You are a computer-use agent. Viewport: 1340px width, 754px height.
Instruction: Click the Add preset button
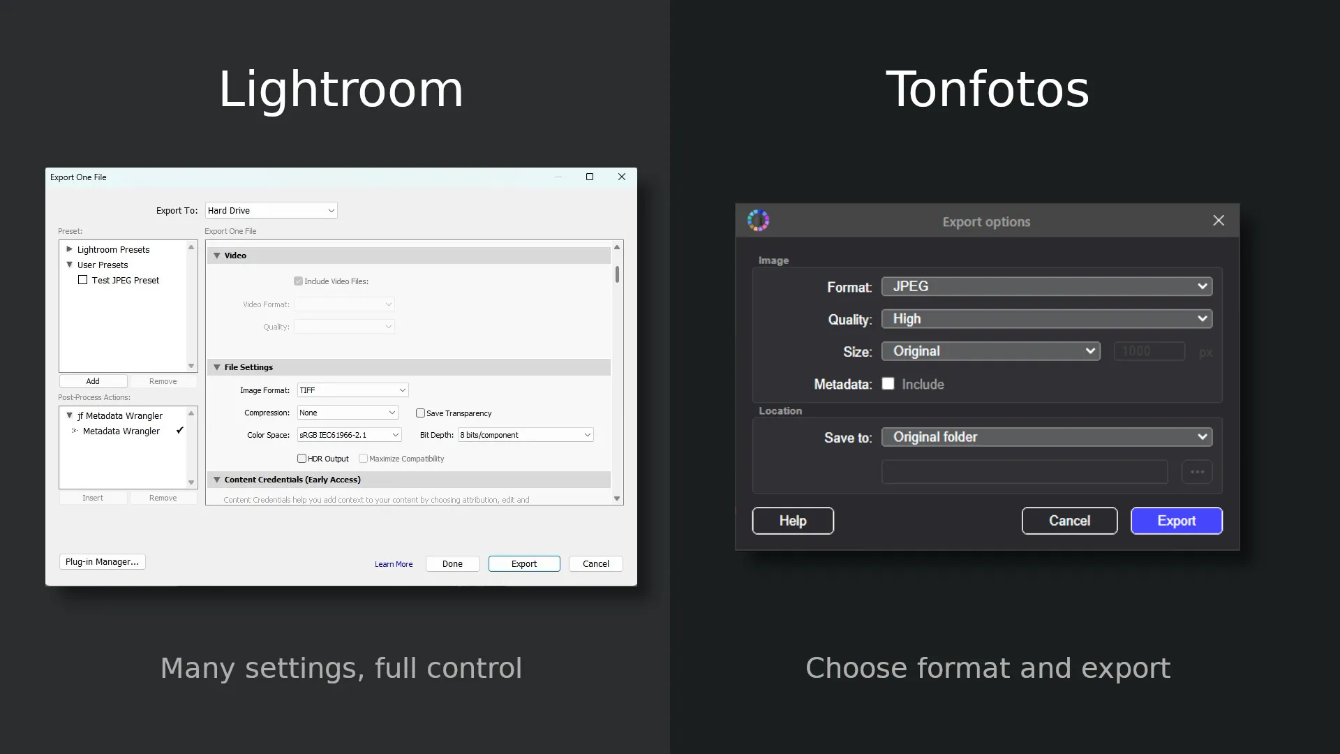click(93, 381)
